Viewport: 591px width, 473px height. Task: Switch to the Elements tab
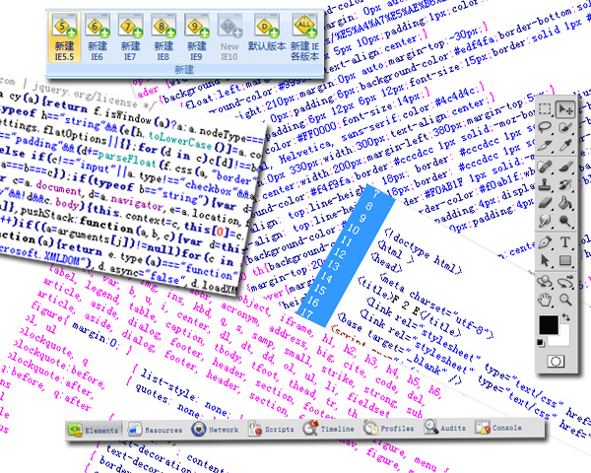(94, 430)
